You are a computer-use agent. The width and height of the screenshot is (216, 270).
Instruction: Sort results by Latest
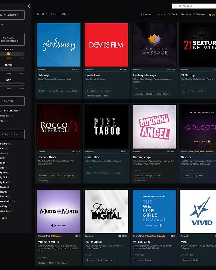161,14
